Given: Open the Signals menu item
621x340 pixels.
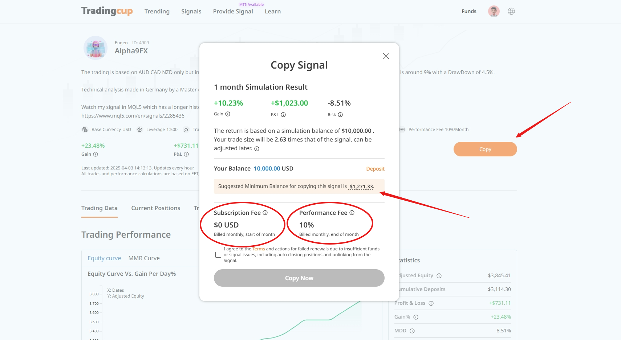Looking at the screenshot, I should [191, 11].
